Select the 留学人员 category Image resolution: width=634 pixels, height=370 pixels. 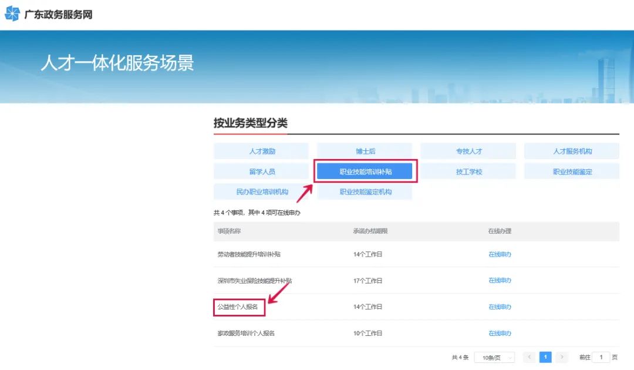[x=261, y=171]
